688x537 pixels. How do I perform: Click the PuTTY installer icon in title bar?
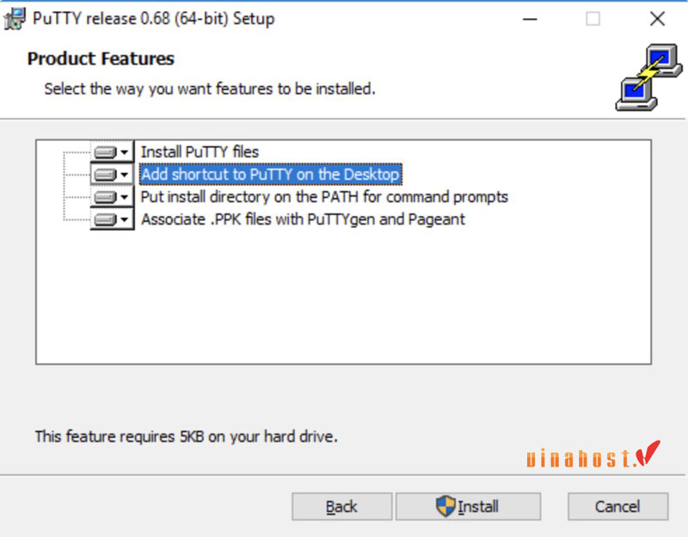(15, 19)
